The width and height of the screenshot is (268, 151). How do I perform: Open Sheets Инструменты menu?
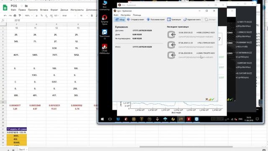click(x=77, y=10)
